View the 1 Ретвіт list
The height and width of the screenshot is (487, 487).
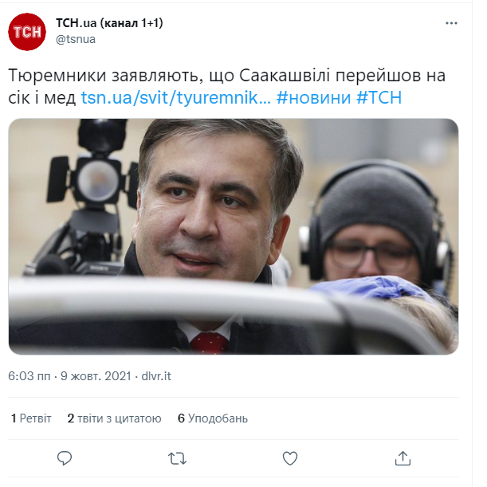click(31, 418)
